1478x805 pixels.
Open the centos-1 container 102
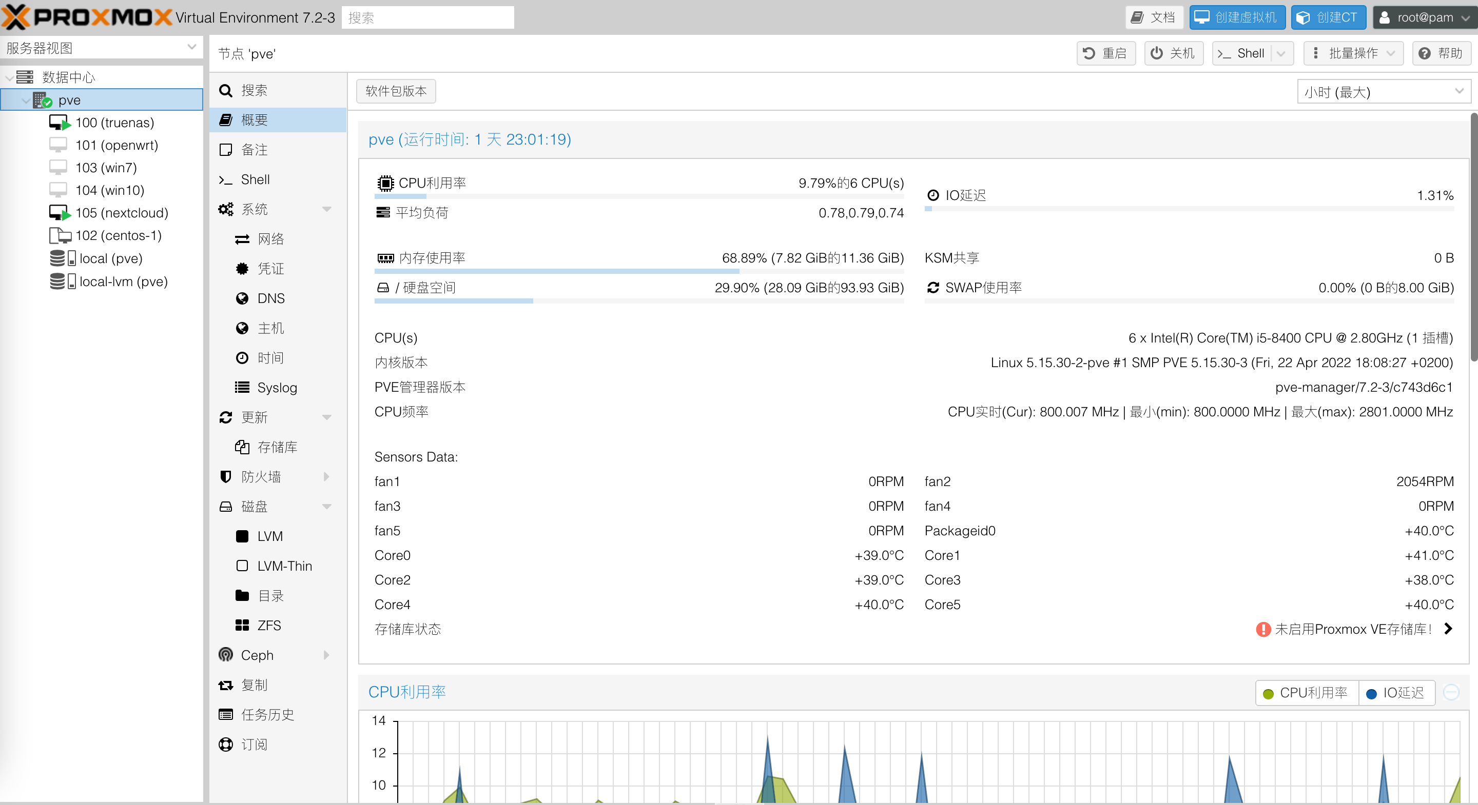(x=118, y=236)
